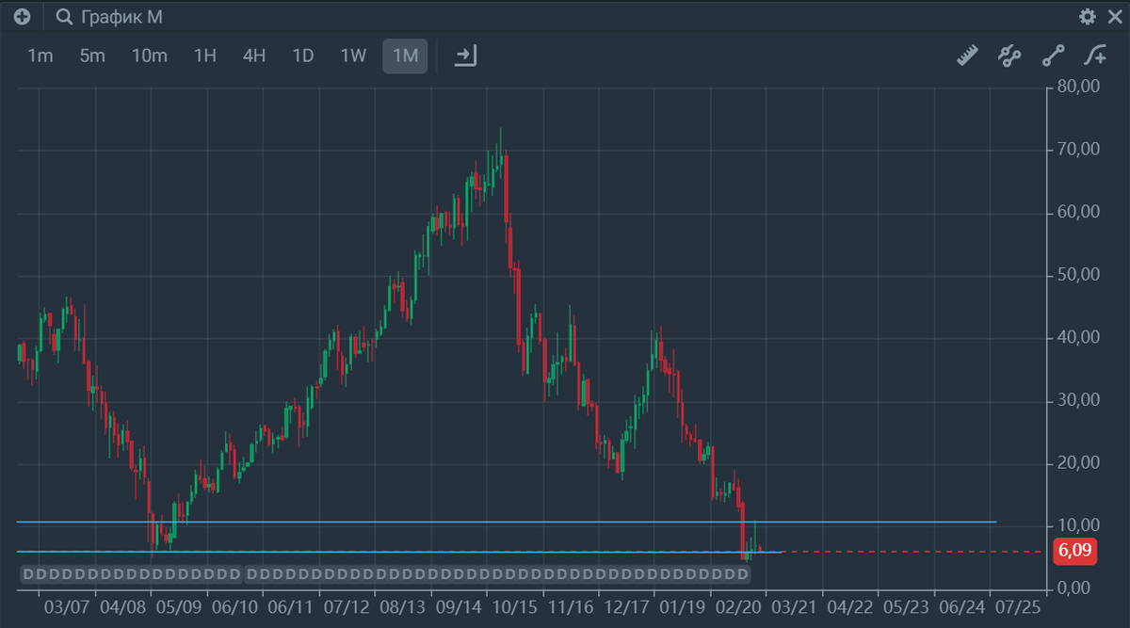Screen dimensions: 1130x628
Task: Select the lower blue horizontal level line
Action: [399, 551]
